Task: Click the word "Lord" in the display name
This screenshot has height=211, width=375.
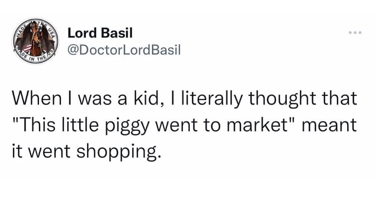Action: [80, 33]
